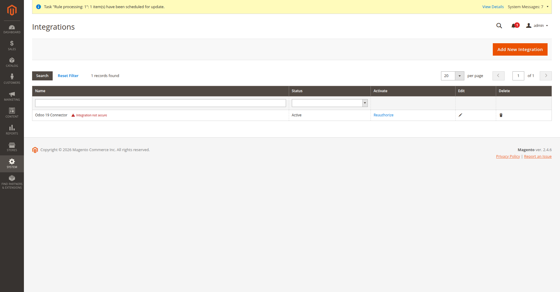
Task: Open the Marketing sidebar menu
Action: point(12,96)
